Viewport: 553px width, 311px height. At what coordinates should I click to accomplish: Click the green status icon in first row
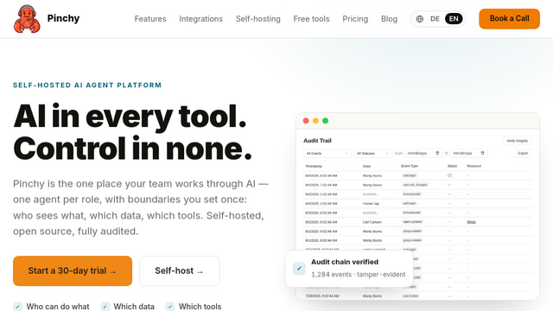(x=449, y=175)
